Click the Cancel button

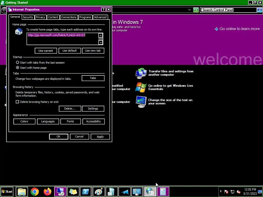click(x=79, y=136)
